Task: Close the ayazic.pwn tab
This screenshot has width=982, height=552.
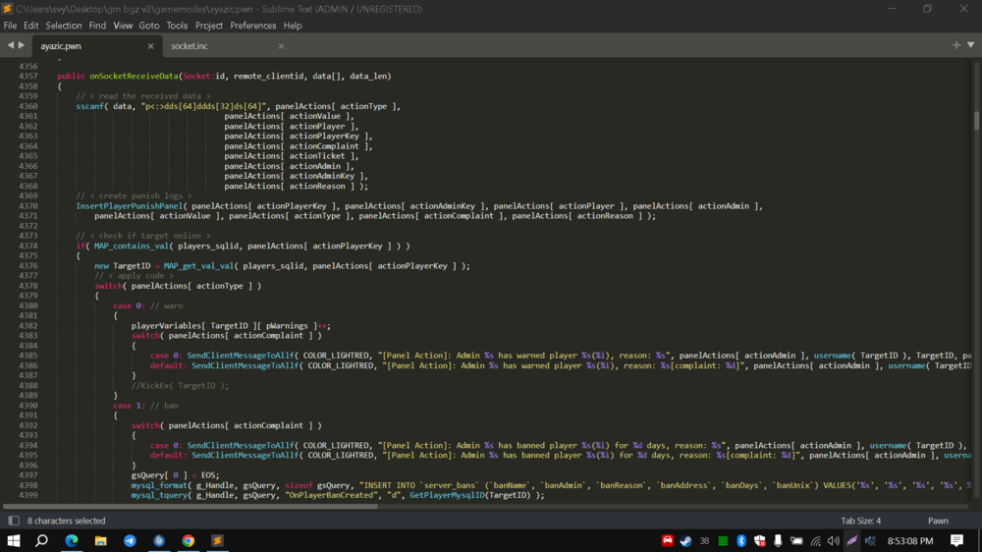Action: [150, 46]
